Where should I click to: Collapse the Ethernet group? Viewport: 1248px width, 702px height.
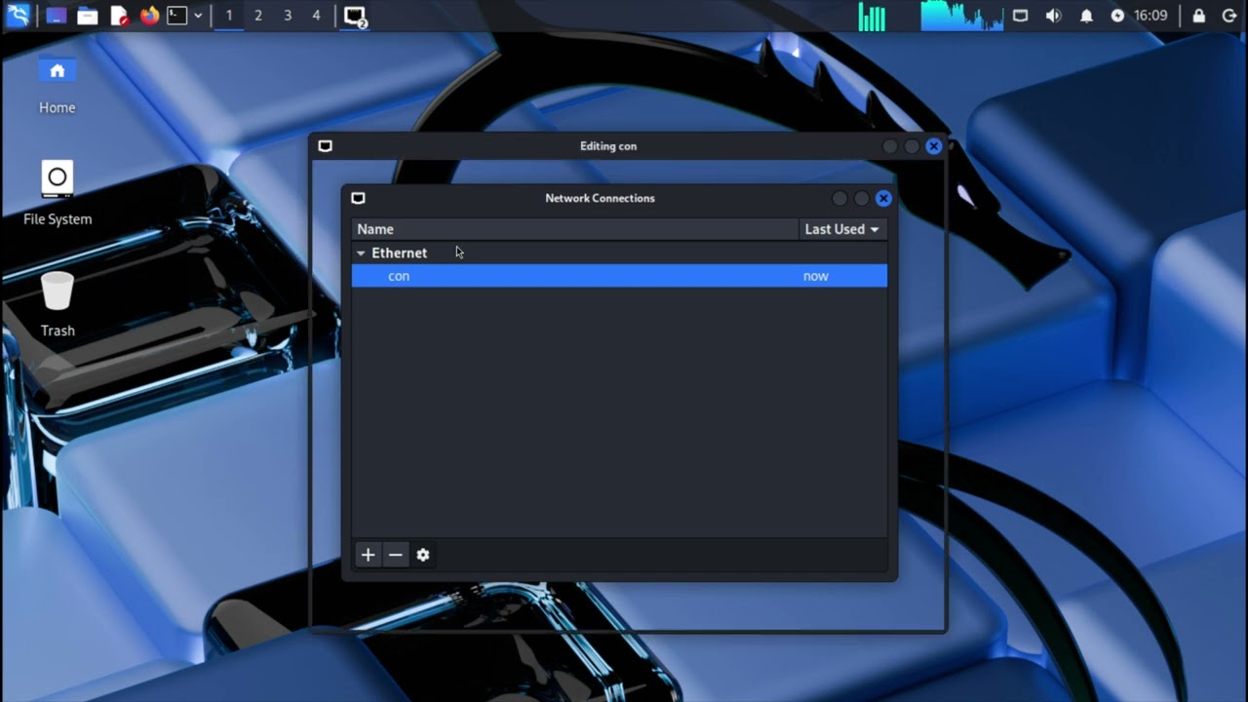[361, 253]
